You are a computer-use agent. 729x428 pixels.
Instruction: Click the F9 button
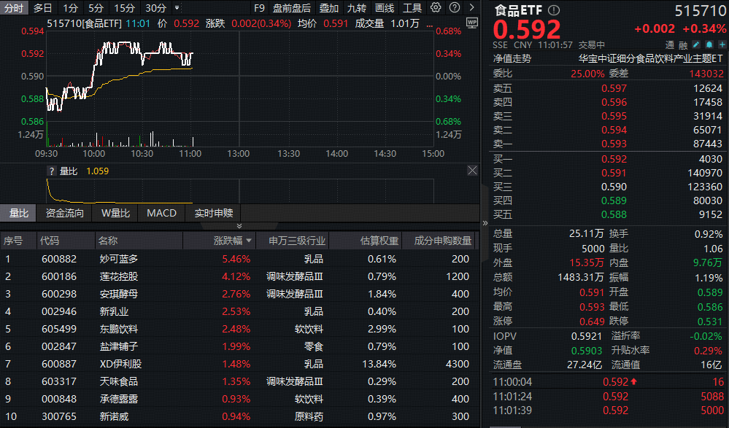coord(259,8)
